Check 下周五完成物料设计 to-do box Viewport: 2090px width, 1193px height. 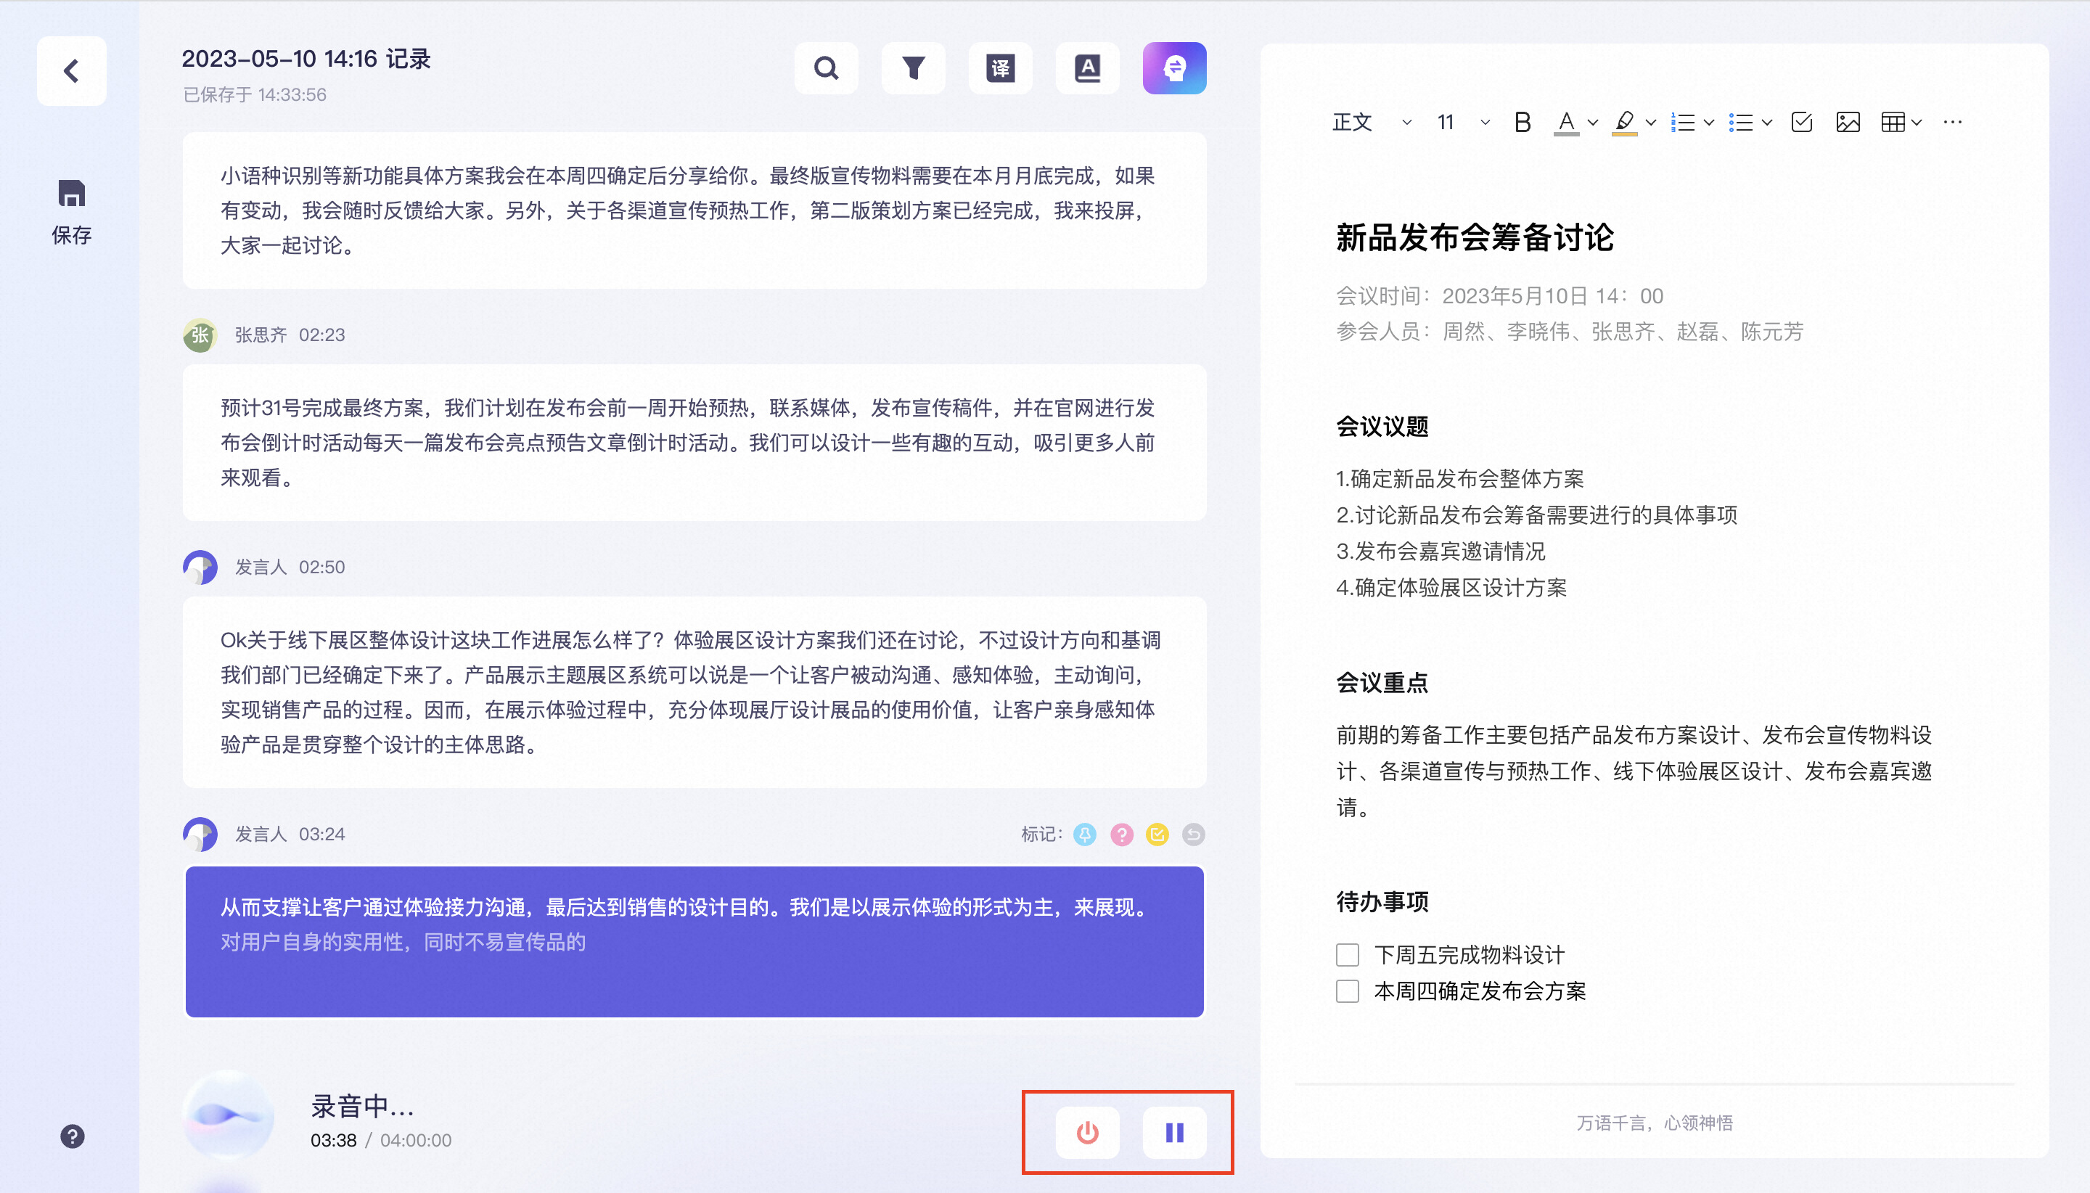pos(1348,954)
